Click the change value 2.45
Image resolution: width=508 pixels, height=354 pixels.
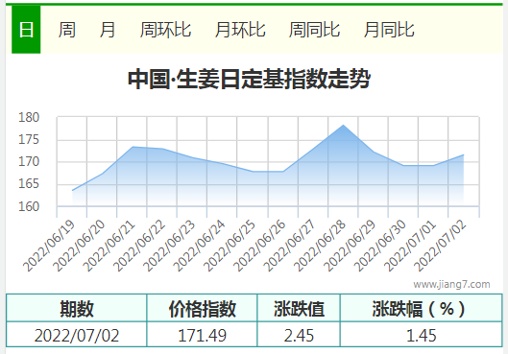point(299,335)
